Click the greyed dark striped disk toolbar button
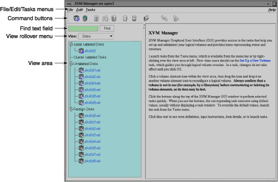 click(x=114, y=18)
